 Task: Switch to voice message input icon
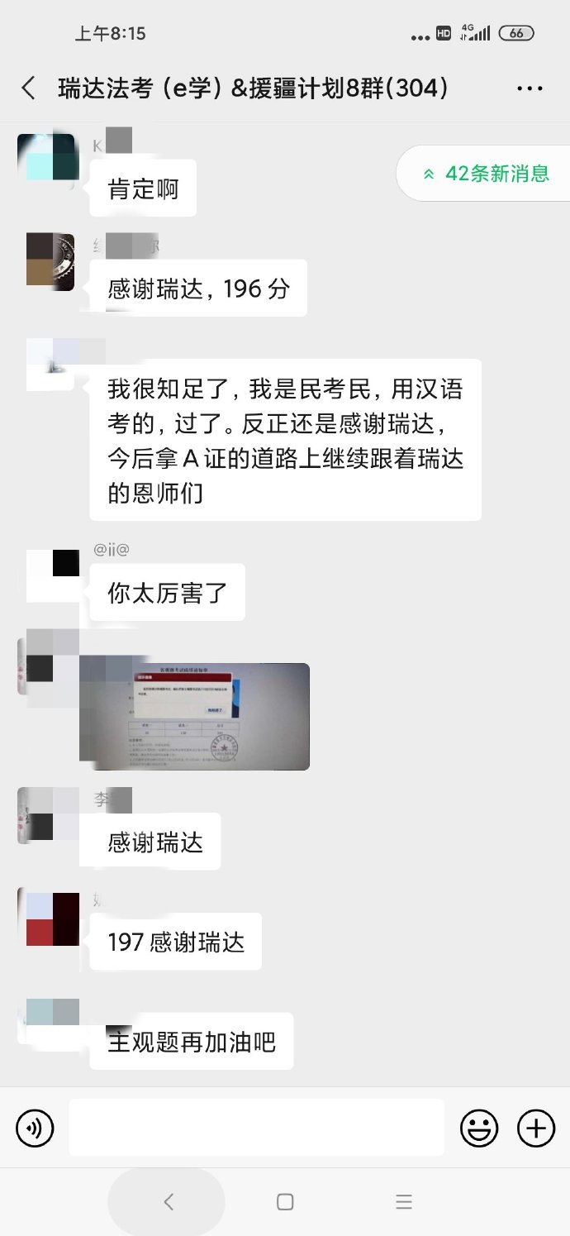(35, 1129)
